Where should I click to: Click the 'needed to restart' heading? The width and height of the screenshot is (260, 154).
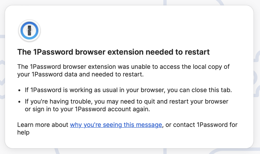[x=113, y=52]
